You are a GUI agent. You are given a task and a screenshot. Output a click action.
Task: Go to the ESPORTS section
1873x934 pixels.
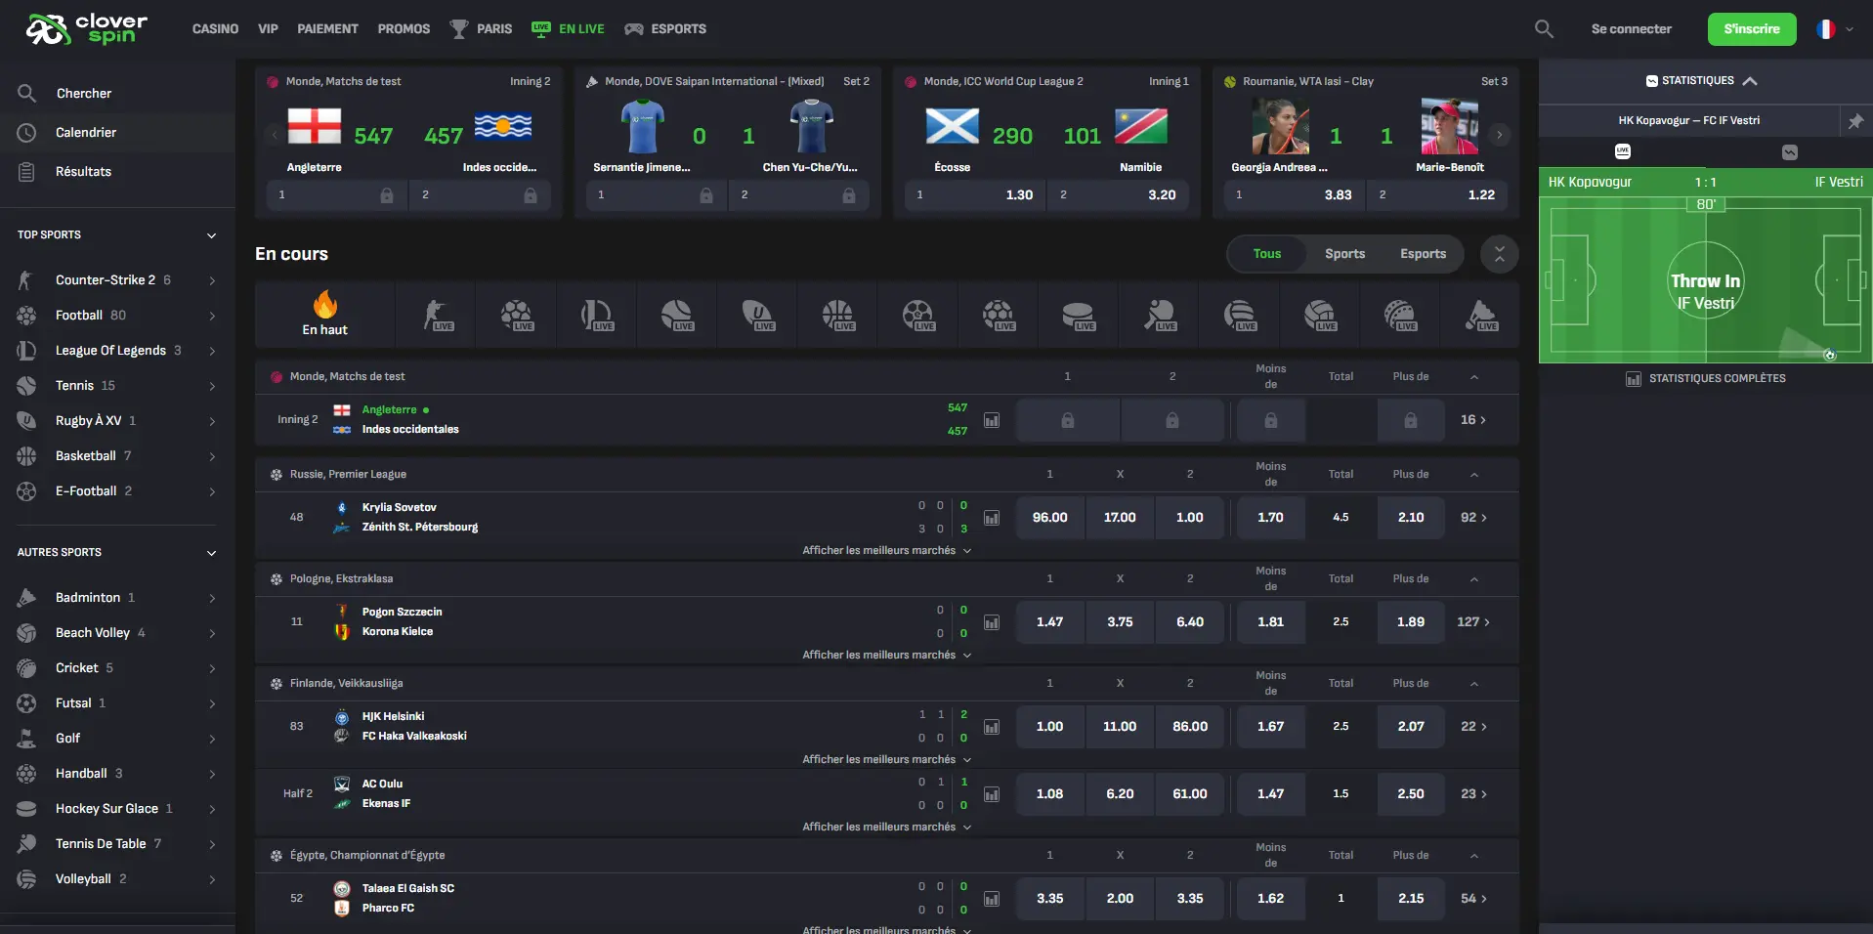click(665, 29)
